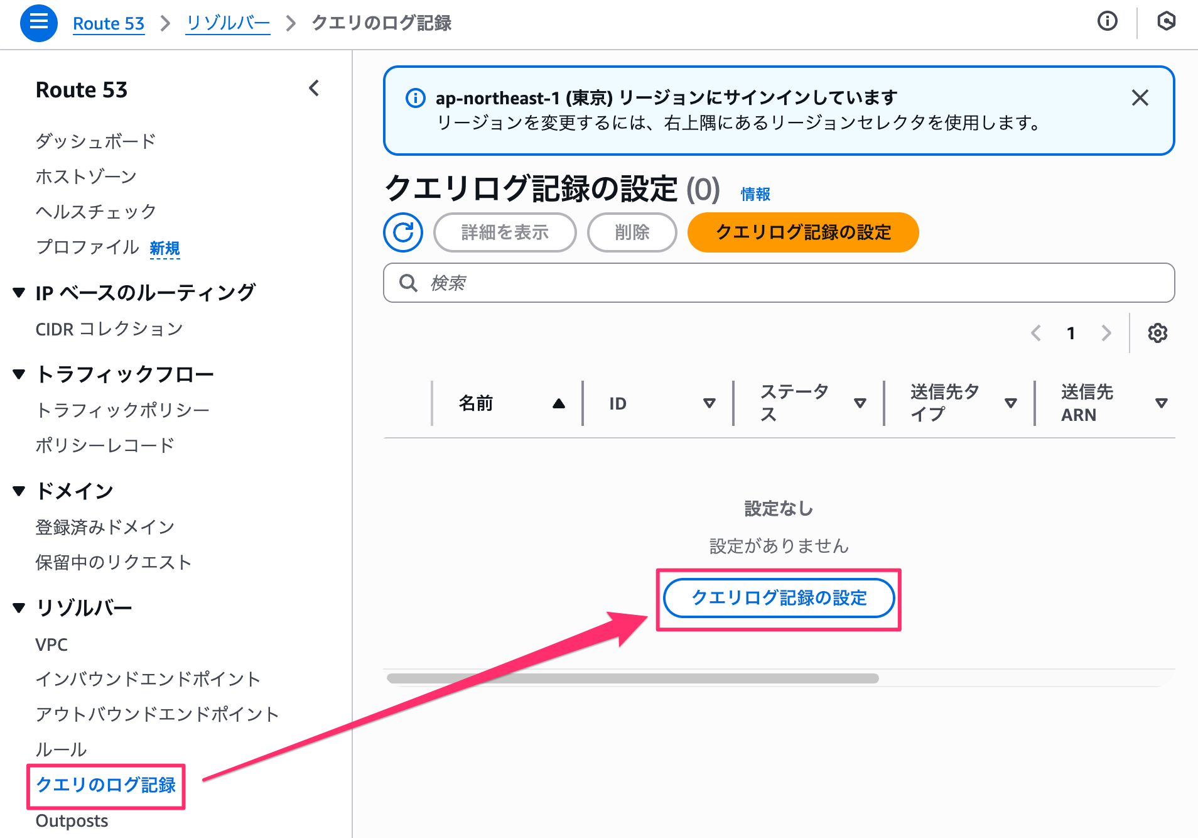Open table preferences gear icon

coord(1157,333)
